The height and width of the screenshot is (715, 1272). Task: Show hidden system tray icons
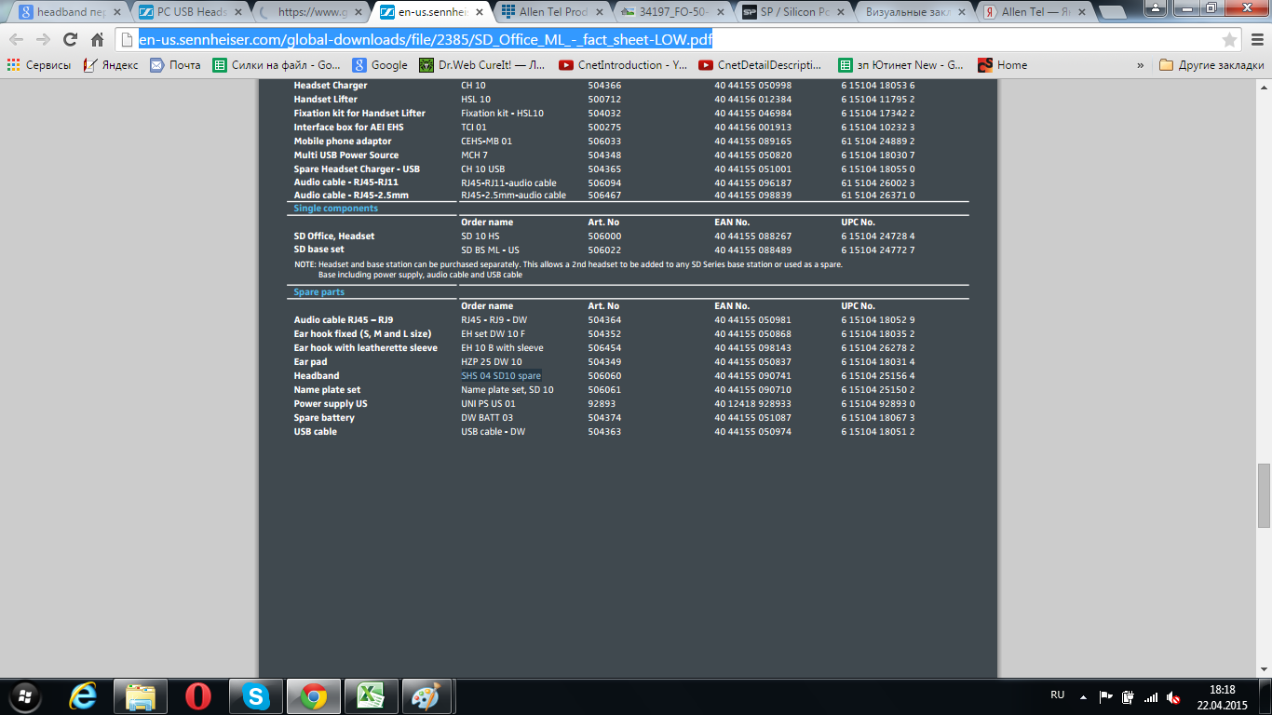click(x=1082, y=696)
